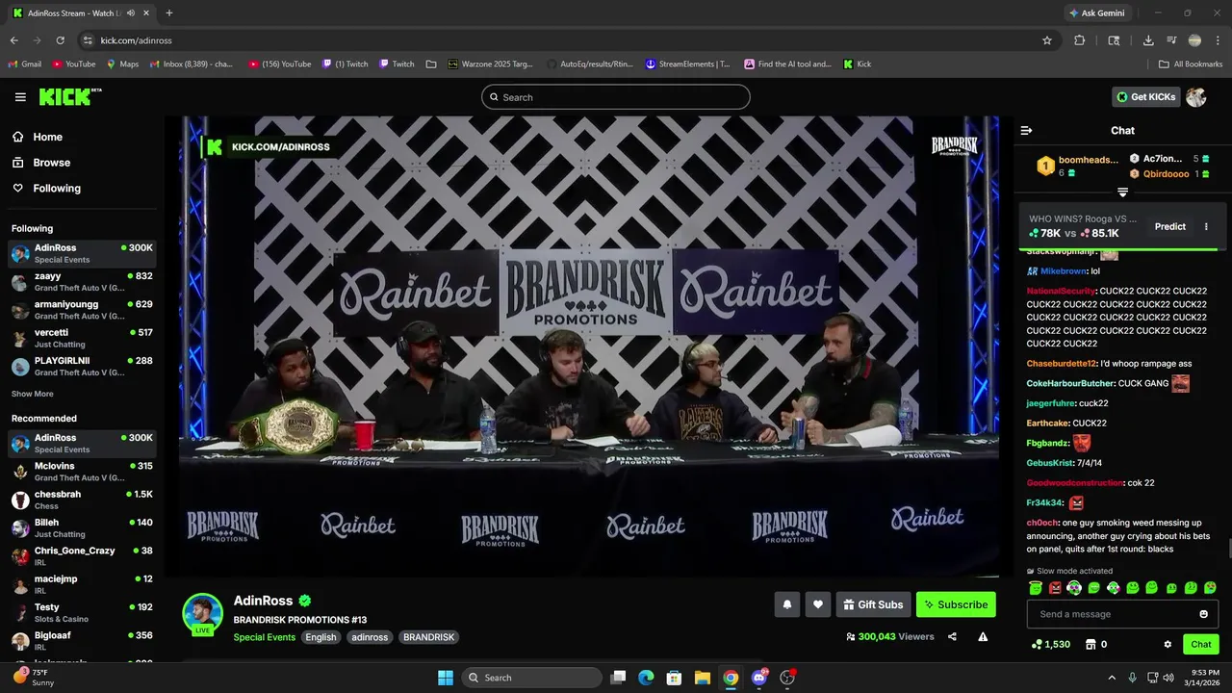
Task: Click Ask Gemini button
Action: point(1095,13)
